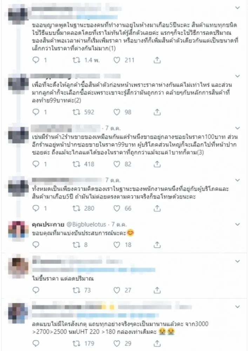This screenshot has width=248, height=351.
Task: Retweet the ไม่ขึ้นราคา แต่ลดปริมาณ tweet
Action: (76, 290)
